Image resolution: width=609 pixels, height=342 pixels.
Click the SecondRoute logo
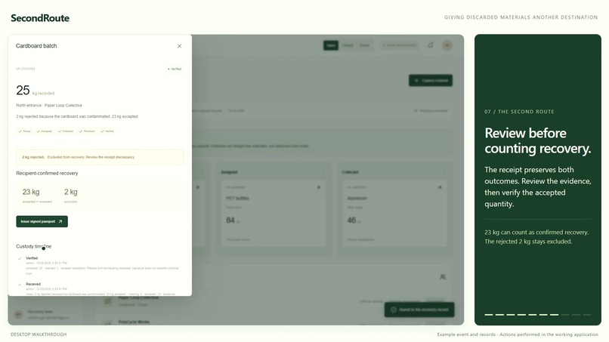(40, 18)
